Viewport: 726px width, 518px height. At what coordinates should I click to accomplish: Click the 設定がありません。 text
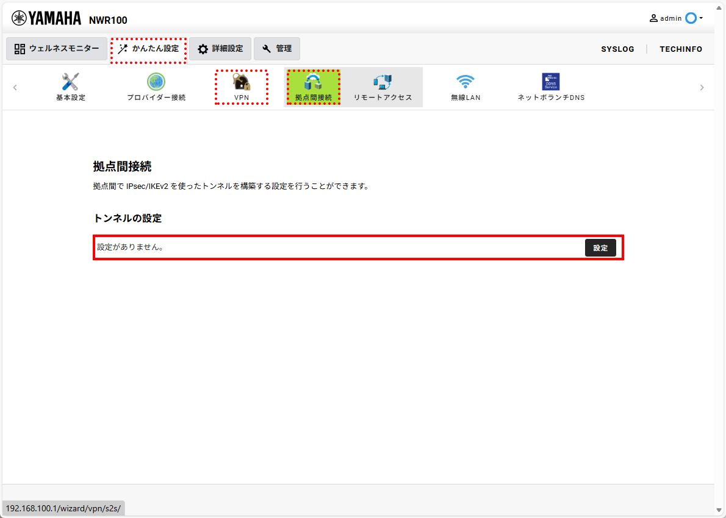[x=131, y=247]
